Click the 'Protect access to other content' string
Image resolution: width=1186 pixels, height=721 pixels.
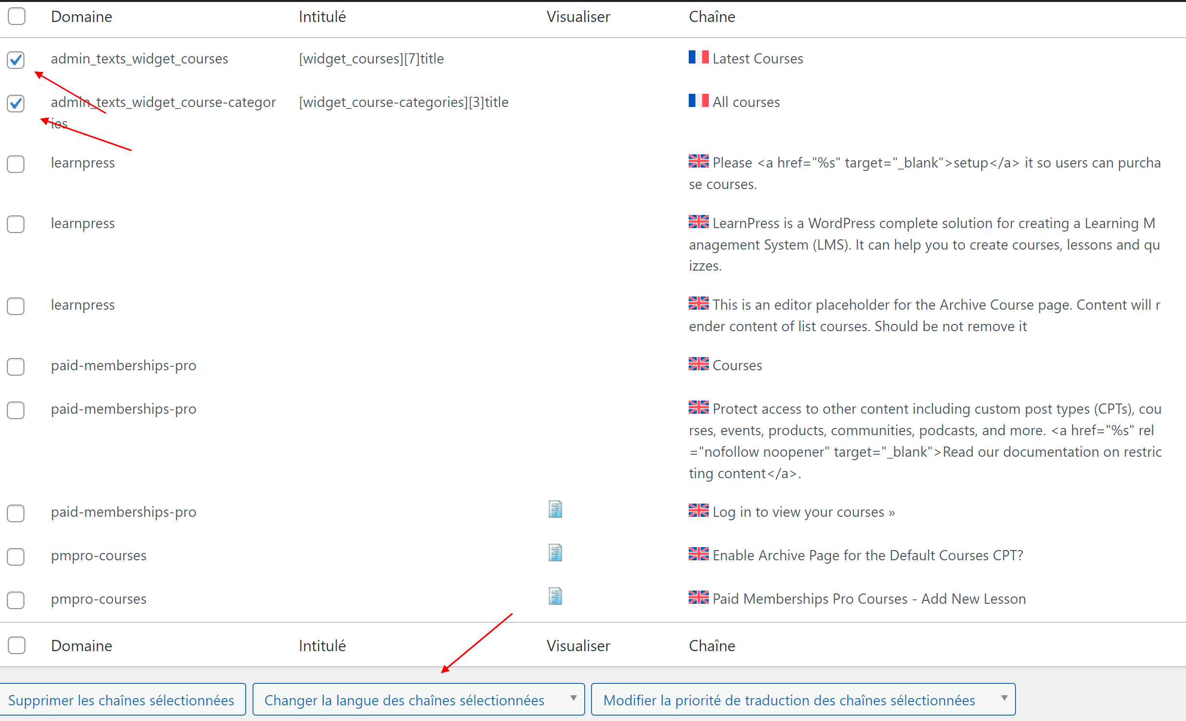pos(925,441)
